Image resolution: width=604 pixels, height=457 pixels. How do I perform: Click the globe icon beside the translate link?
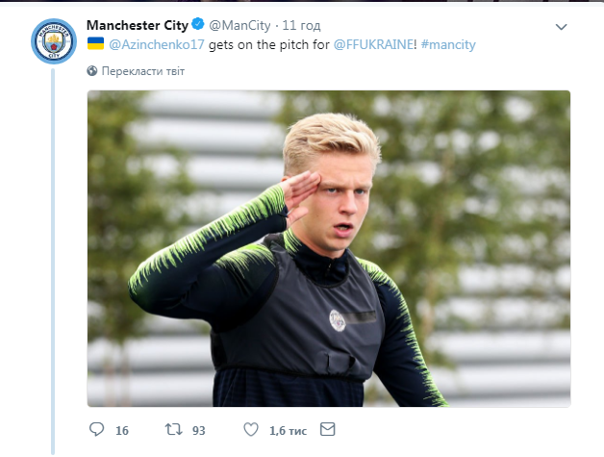pos(93,71)
